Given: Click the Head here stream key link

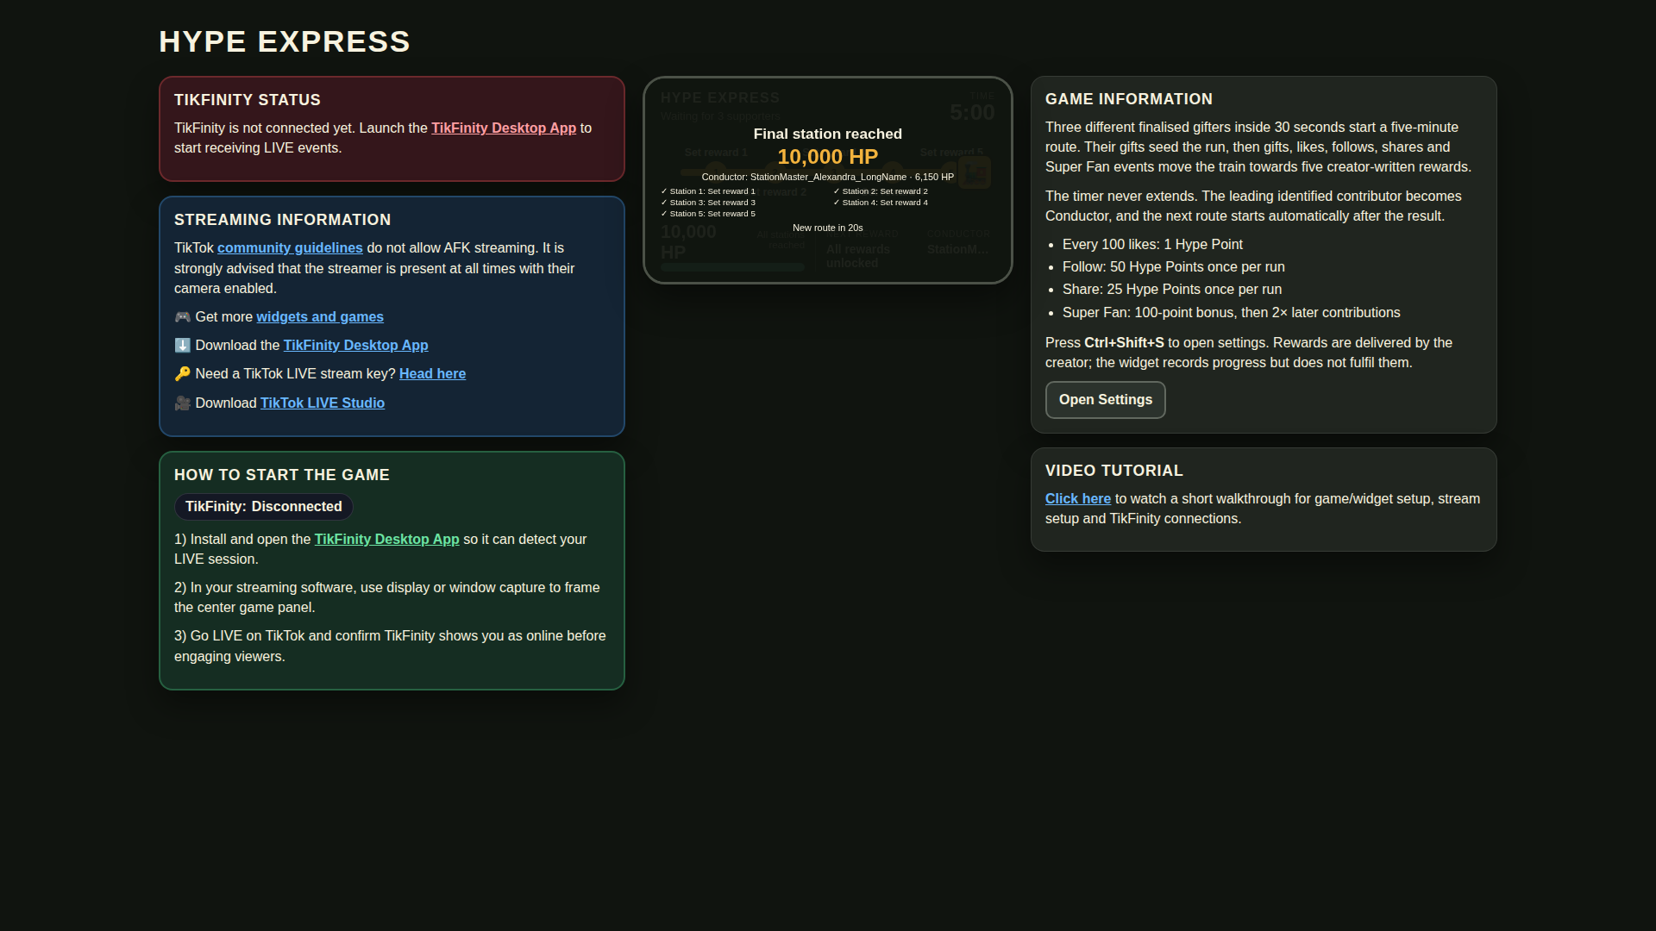Looking at the screenshot, I should (432, 373).
